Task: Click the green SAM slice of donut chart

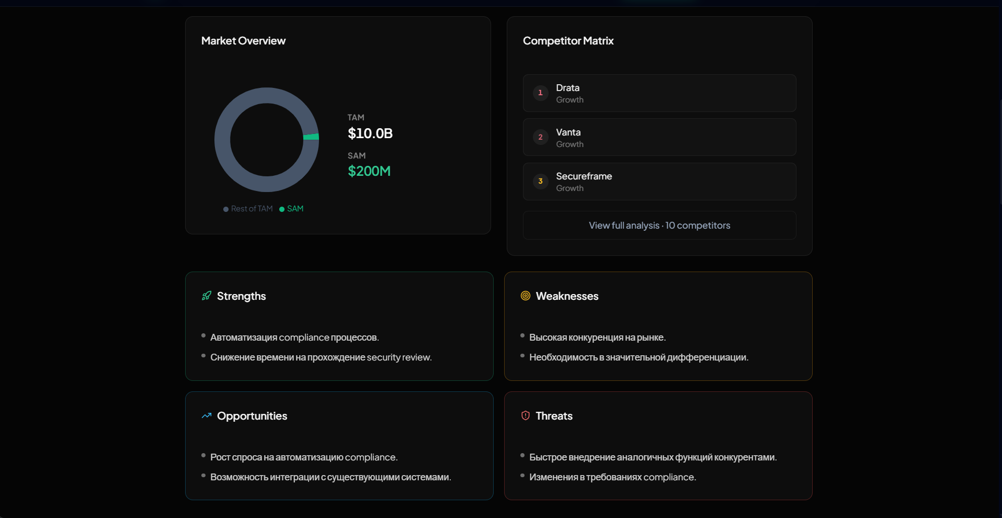Action: [x=311, y=137]
